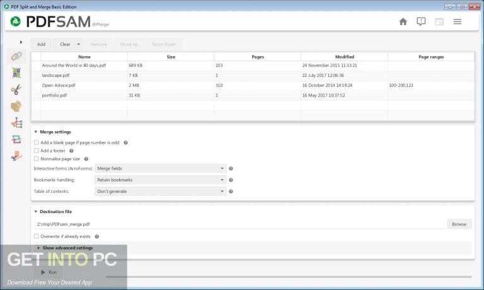Show help for Bookmarks handling
The height and width of the screenshot is (290, 484).
tap(231, 180)
